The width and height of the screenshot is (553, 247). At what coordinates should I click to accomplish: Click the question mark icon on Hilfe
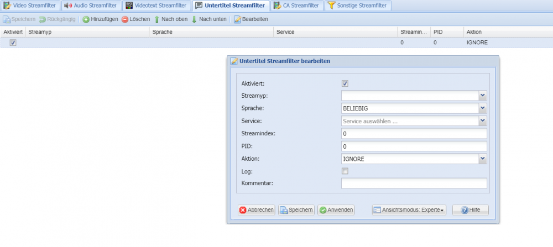point(465,210)
